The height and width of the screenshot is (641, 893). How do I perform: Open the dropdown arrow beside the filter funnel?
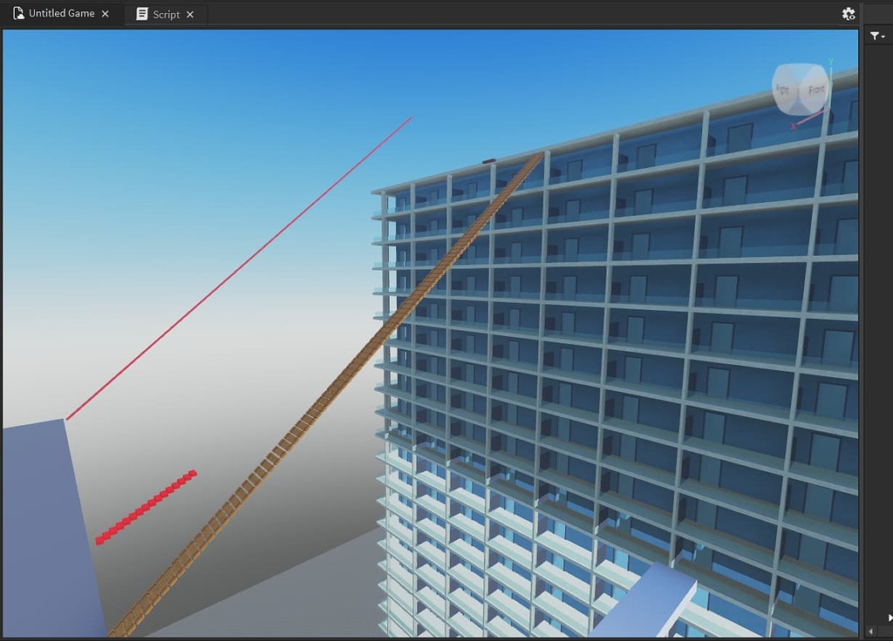pos(883,37)
